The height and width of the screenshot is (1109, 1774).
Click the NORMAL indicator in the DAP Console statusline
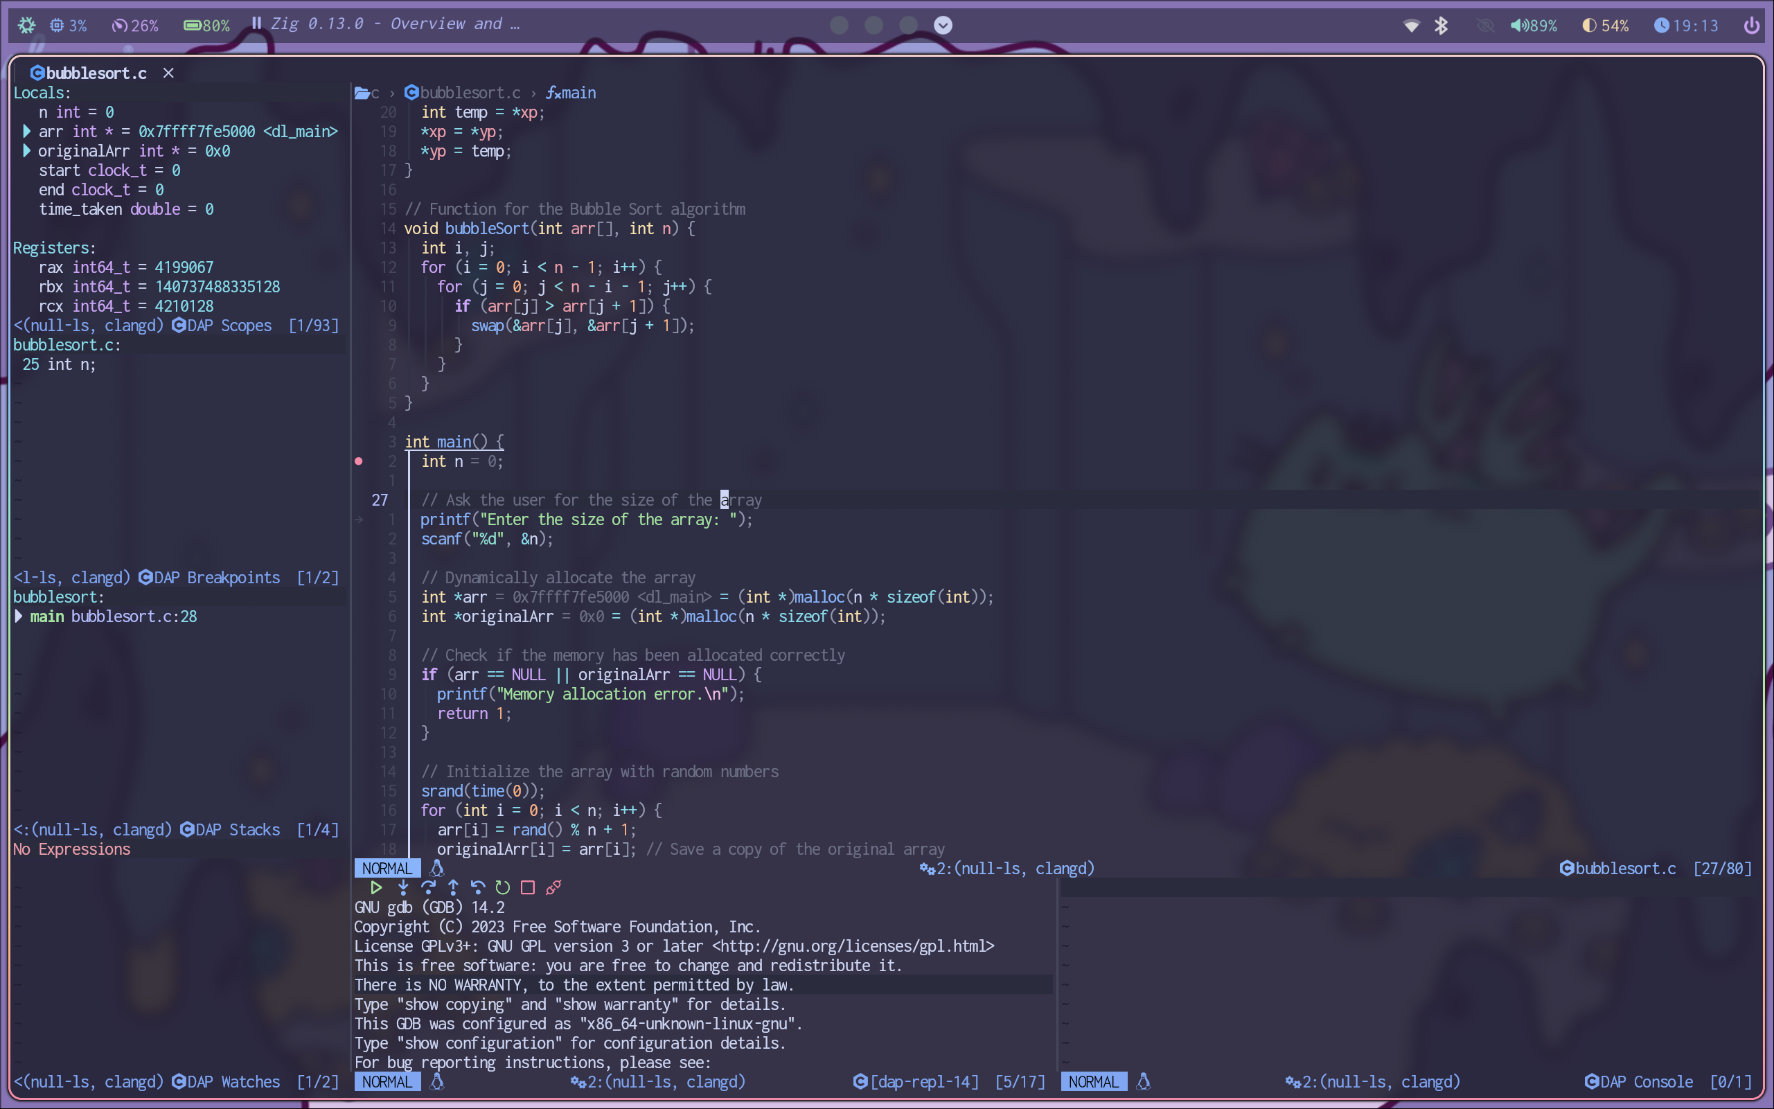1094,1082
